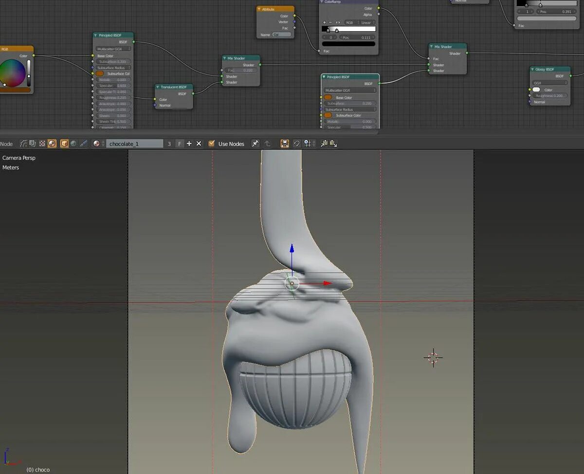This screenshot has height=474, width=584.
Task: Click gray stop color bar in top-right ramp
Action: click(x=546, y=18)
